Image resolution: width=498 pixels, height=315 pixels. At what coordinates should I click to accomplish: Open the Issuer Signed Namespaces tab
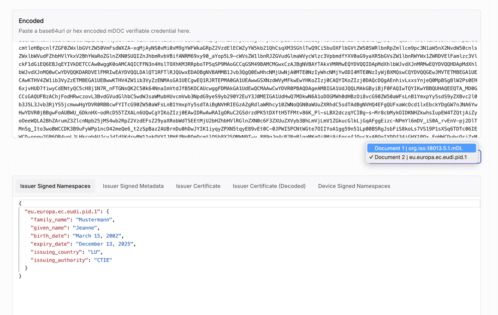click(55, 186)
